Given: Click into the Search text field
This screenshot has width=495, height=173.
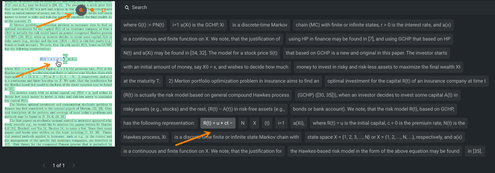Looking at the screenshot, I should tap(273, 7).
